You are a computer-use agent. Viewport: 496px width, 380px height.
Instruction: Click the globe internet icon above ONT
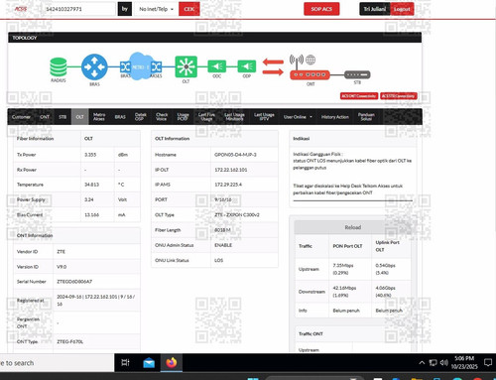(x=310, y=60)
